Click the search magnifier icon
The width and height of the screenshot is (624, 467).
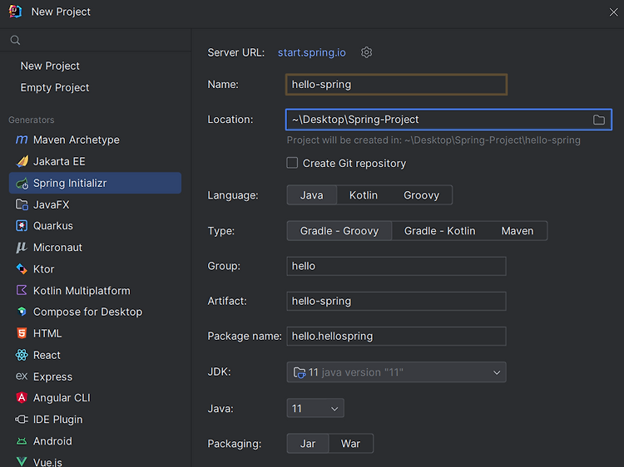(15, 40)
